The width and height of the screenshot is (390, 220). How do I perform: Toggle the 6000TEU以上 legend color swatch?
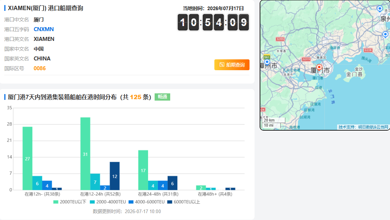tap(169, 202)
